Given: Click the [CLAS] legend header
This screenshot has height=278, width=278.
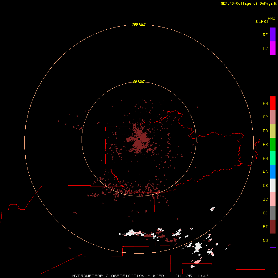Looking at the screenshot, I should click(261, 21).
